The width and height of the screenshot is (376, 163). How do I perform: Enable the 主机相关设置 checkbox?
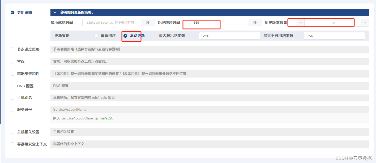(12, 132)
